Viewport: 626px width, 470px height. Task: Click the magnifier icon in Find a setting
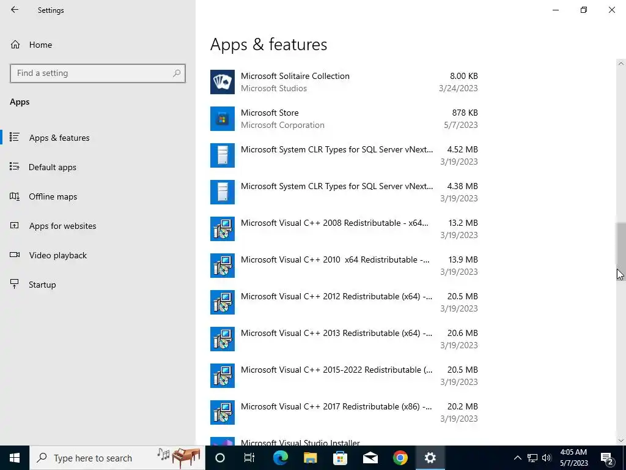coord(177,73)
